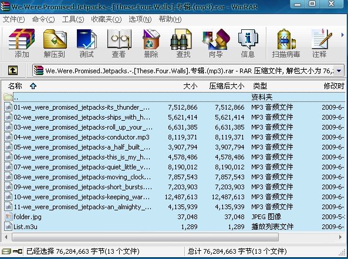
Task: Click the total (总计) 76,284,663 status text
Action: tap(237, 251)
